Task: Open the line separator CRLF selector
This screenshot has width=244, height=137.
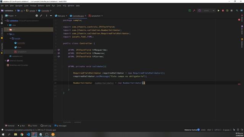Action: pos(210,130)
